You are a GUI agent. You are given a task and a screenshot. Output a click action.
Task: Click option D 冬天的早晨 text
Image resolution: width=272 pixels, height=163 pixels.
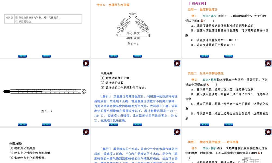(x=227, y=116)
